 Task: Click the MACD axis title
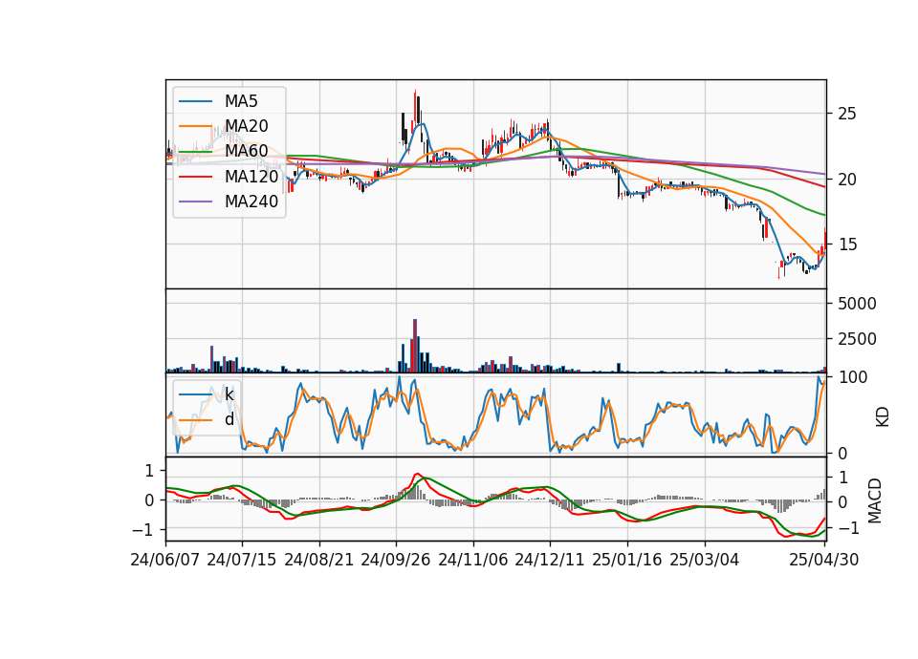(875, 500)
